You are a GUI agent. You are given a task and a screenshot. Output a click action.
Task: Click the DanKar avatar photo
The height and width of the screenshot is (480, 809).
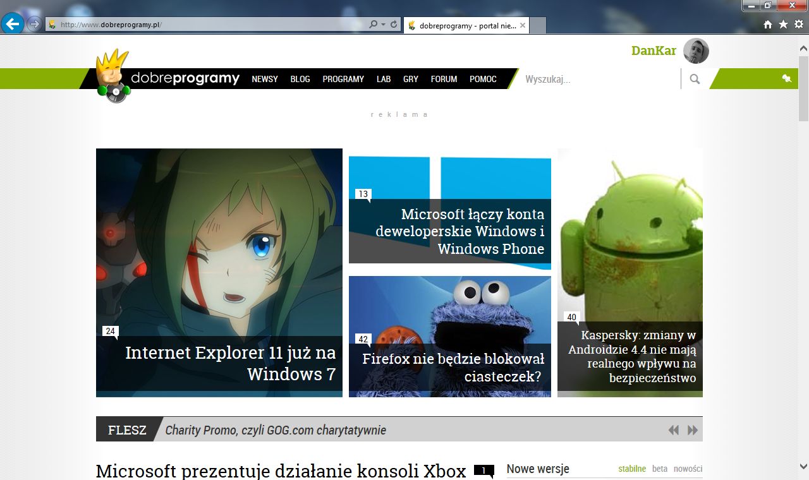pyautogui.click(x=696, y=51)
